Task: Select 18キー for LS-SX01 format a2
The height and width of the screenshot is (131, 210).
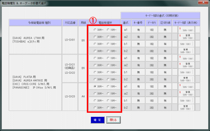Action: click(108, 37)
